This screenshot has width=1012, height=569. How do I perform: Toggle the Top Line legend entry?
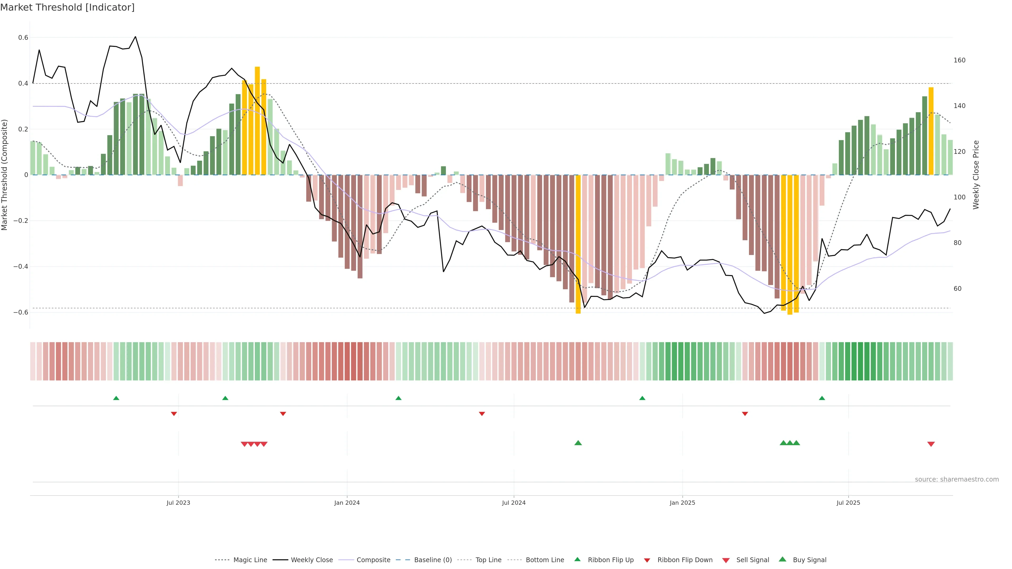tap(488, 560)
